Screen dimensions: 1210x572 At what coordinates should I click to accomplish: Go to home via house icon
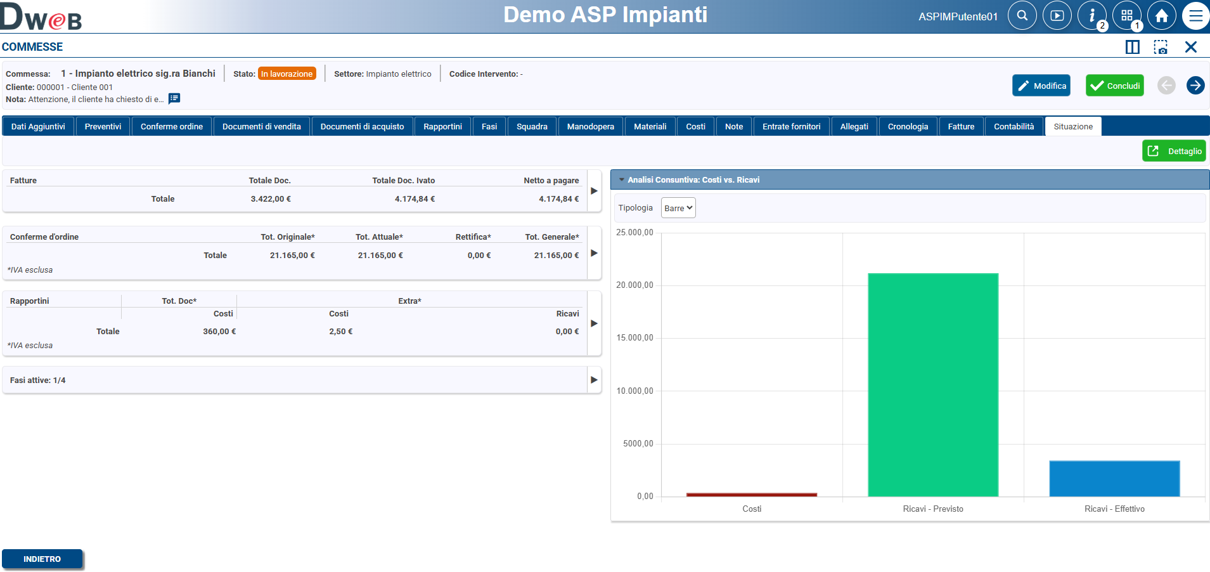(x=1161, y=16)
